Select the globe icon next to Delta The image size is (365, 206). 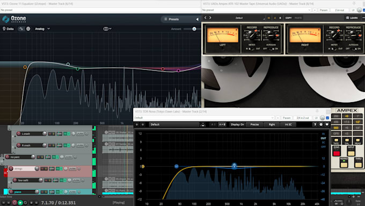(28, 29)
